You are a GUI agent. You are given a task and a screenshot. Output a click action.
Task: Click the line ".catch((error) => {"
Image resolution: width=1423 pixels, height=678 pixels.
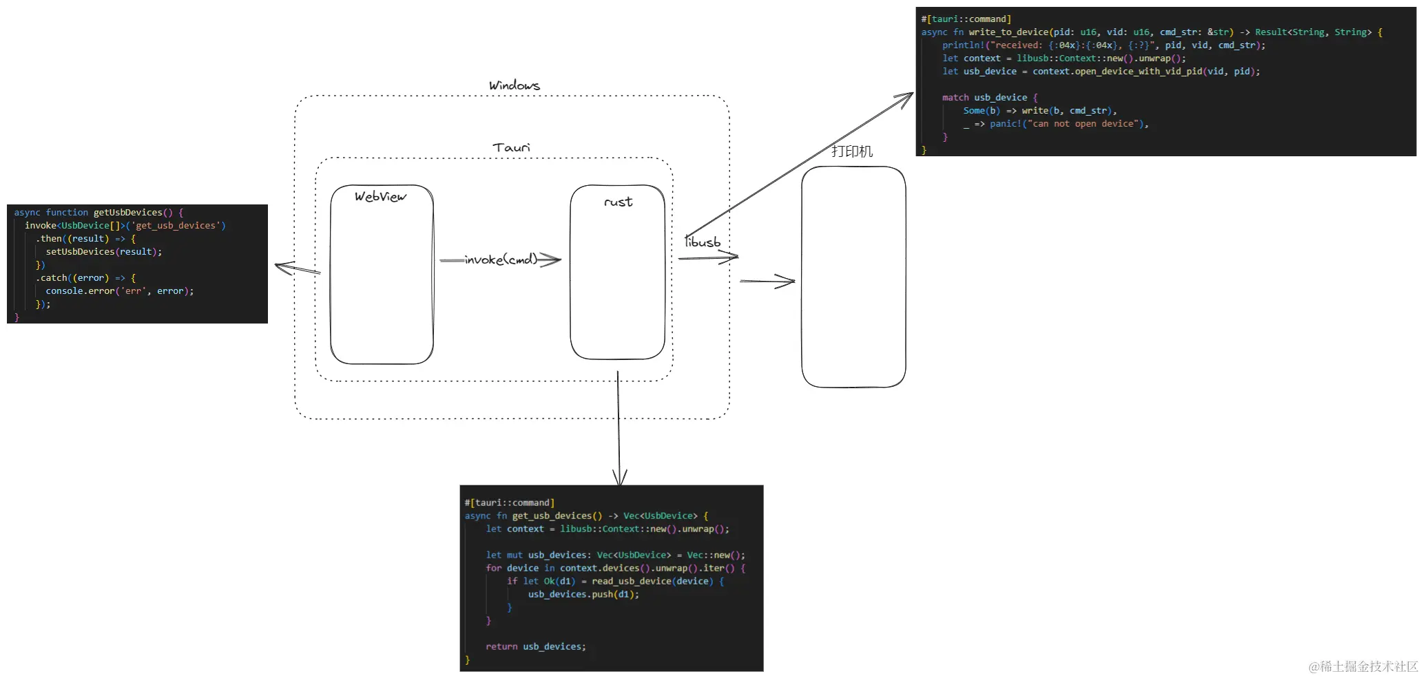click(85, 278)
